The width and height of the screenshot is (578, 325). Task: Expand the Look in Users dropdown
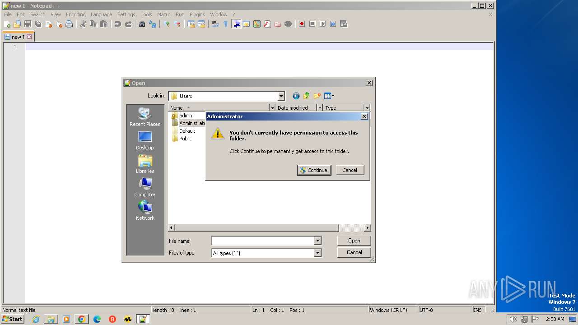coord(281,96)
